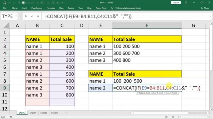Screen dimensions: 213x119
Task: Select column header F
Action: (147, 25)
